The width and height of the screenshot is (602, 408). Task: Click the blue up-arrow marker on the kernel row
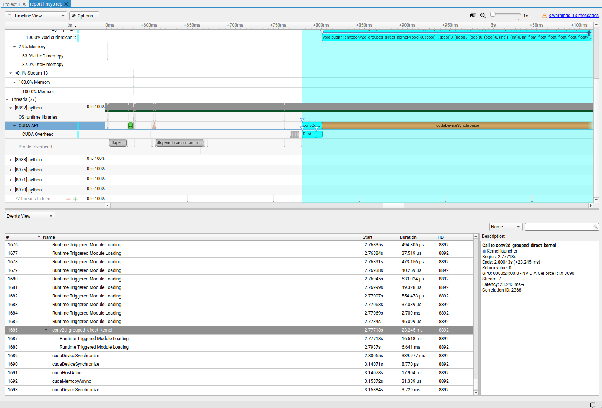(x=589, y=33)
